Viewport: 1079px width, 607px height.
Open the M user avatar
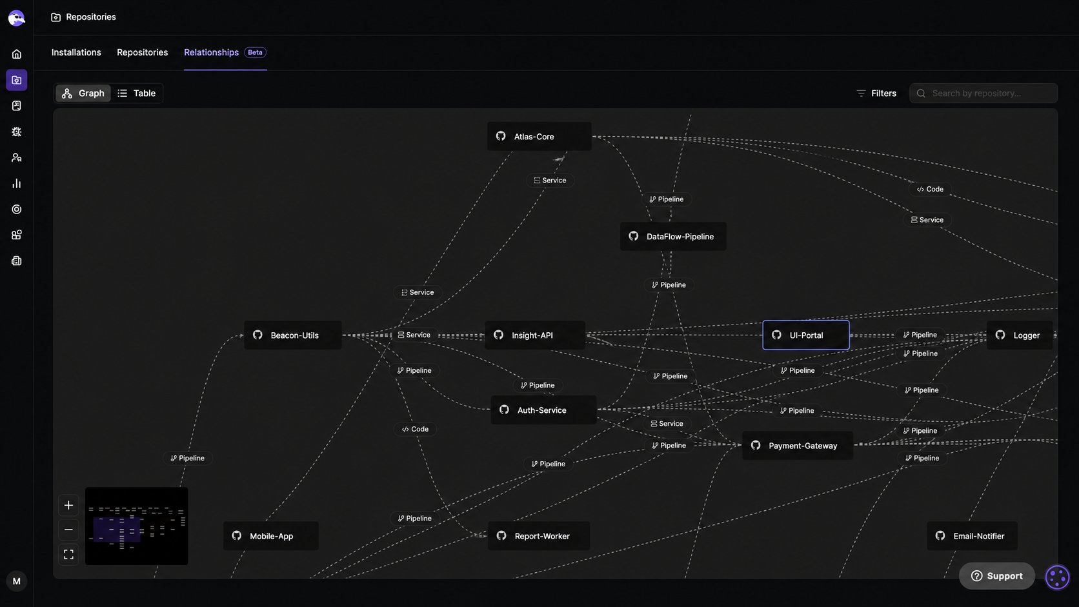pos(17,581)
